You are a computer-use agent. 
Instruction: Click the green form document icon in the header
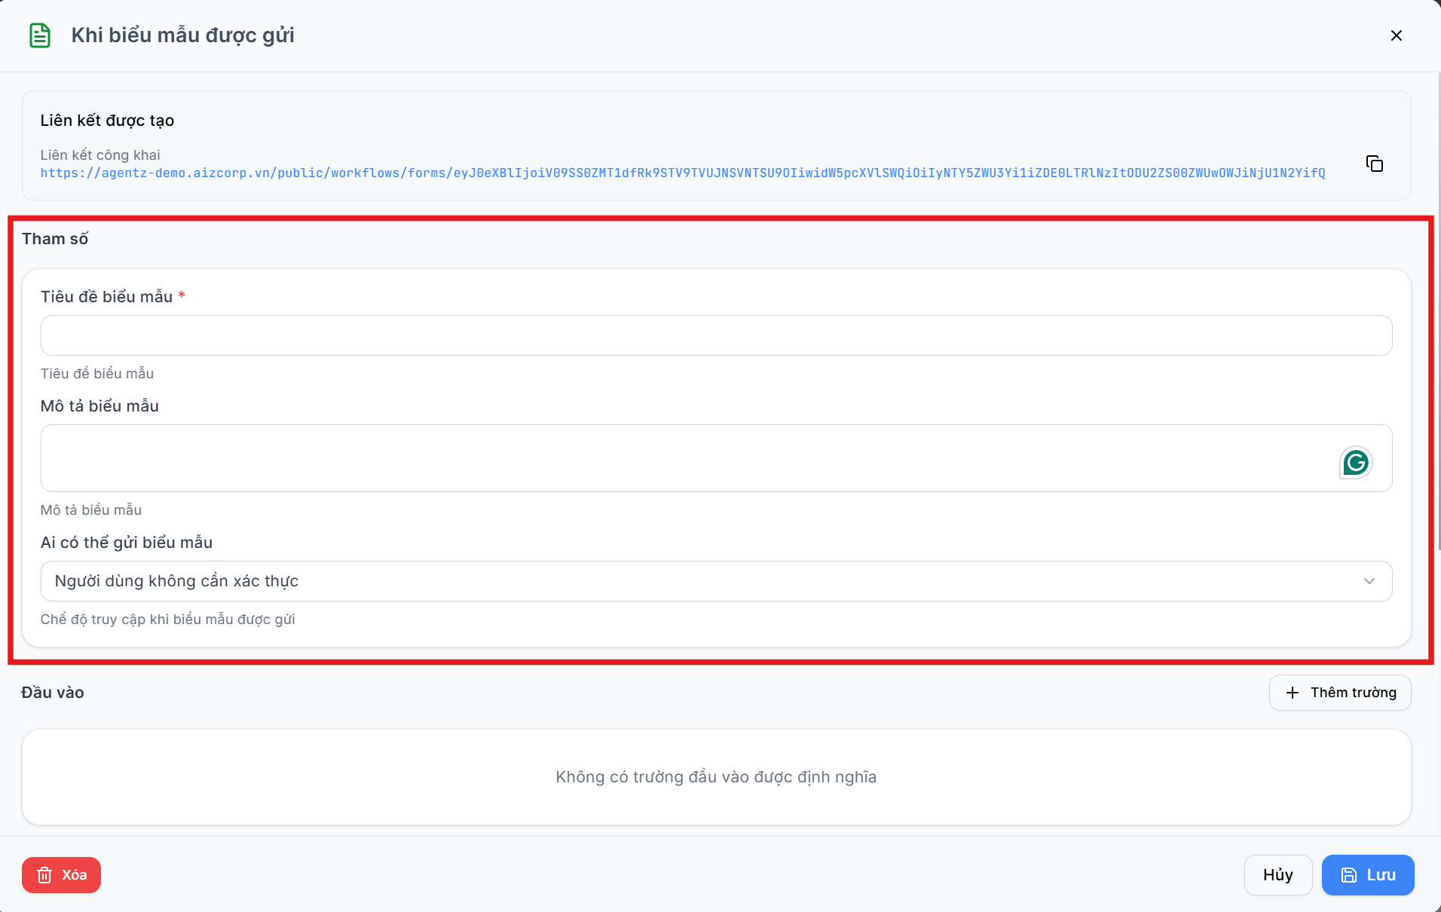40,35
